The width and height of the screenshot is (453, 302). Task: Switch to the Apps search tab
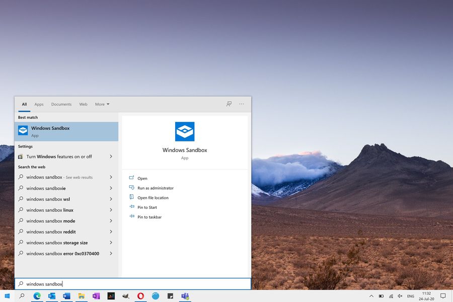point(39,104)
